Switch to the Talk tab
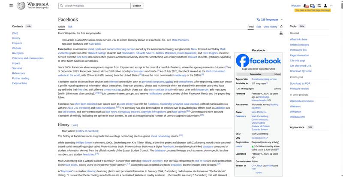The height and width of the screenshot is (177, 343). [x=70, y=27]
